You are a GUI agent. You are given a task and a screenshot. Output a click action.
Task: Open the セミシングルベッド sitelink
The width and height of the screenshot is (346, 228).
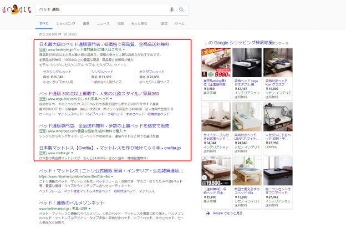pos(57,72)
